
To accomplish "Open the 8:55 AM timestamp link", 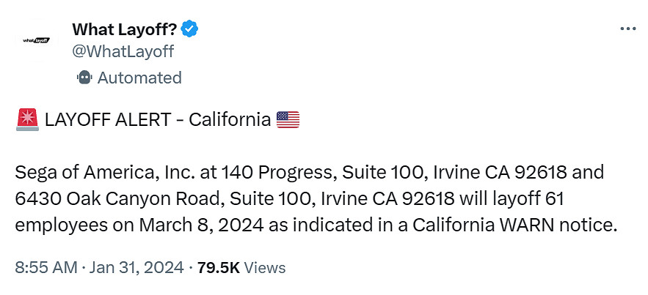I will pos(45,267).
